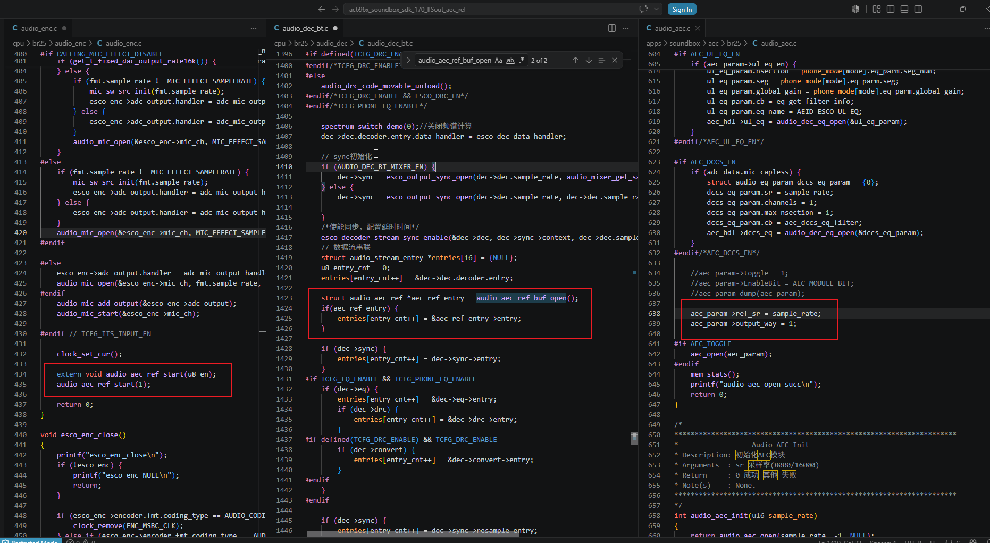Switch to the audio_enc.c tab
This screenshot has width=990, height=543.
(38, 28)
